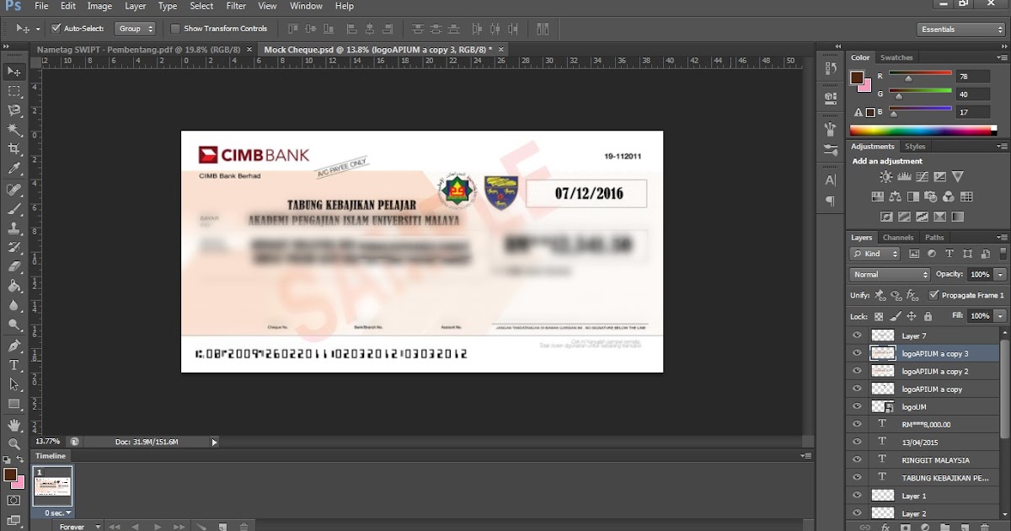
Task: Toggle the Auto-Select checkbox
Action: (x=56, y=28)
